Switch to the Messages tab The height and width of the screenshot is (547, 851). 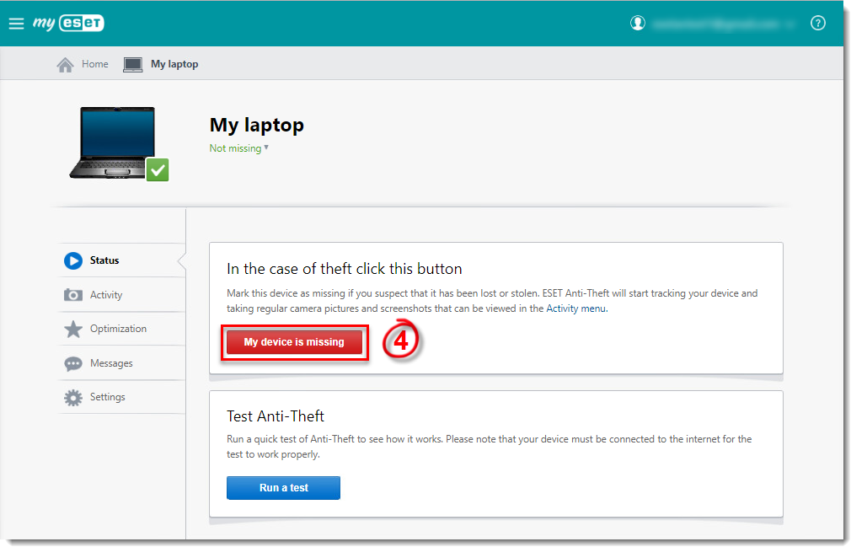point(122,363)
